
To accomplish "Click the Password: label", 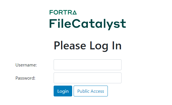I will click(x=25, y=78).
